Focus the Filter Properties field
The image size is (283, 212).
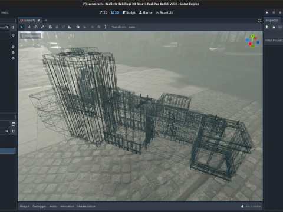click(x=274, y=41)
